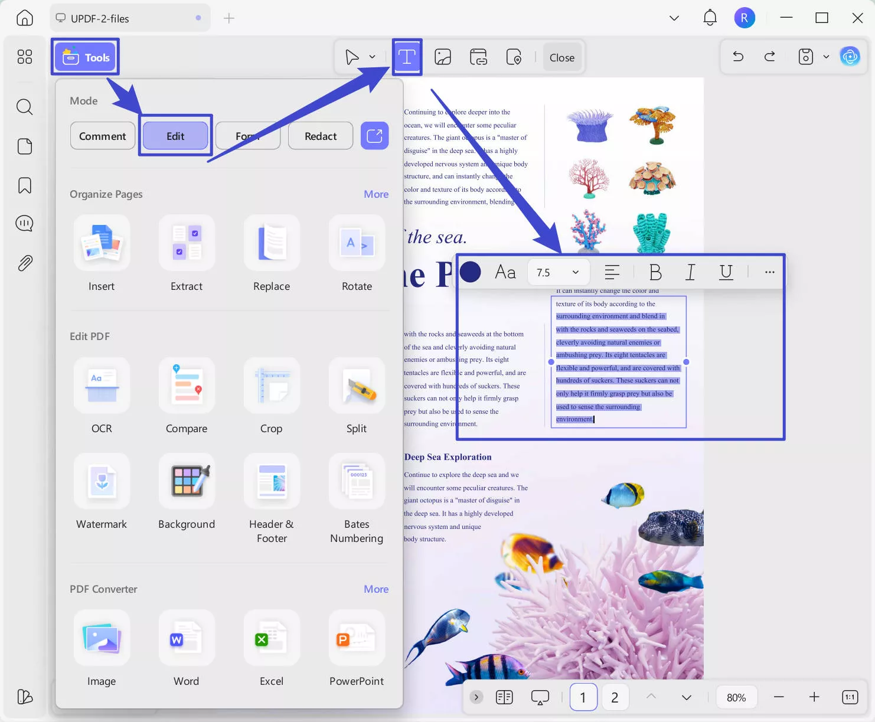875x722 pixels.
Task: Toggle italic formatting
Action: (x=690, y=272)
